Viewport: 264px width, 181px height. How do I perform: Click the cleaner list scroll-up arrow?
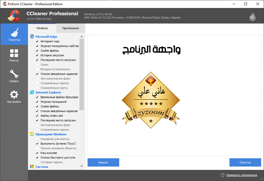[82, 37]
